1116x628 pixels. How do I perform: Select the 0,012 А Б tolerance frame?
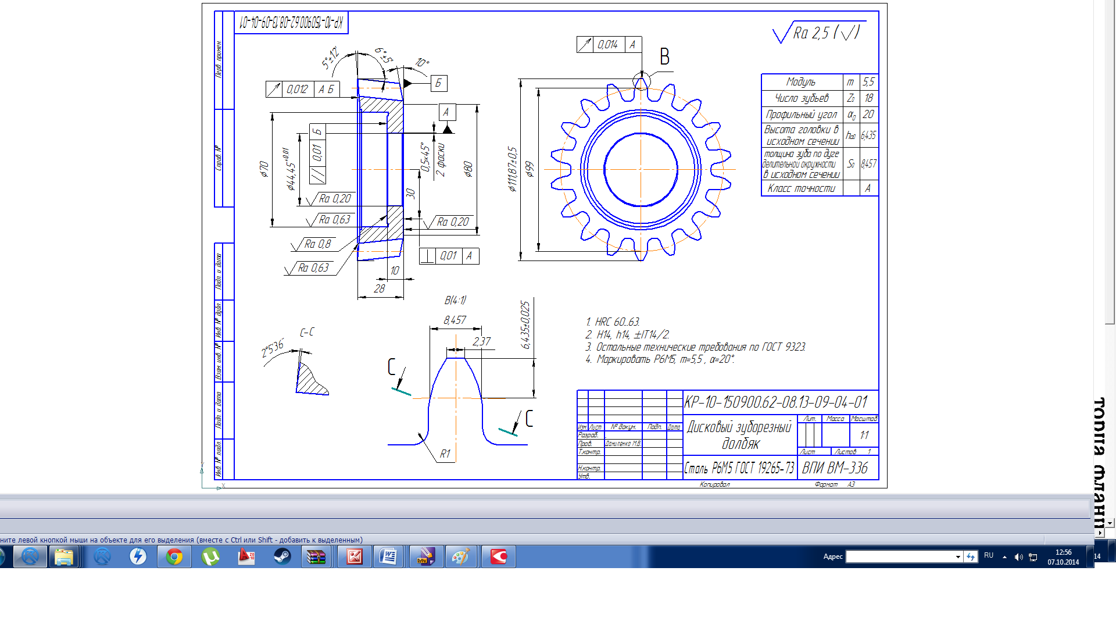tap(302, 89)
